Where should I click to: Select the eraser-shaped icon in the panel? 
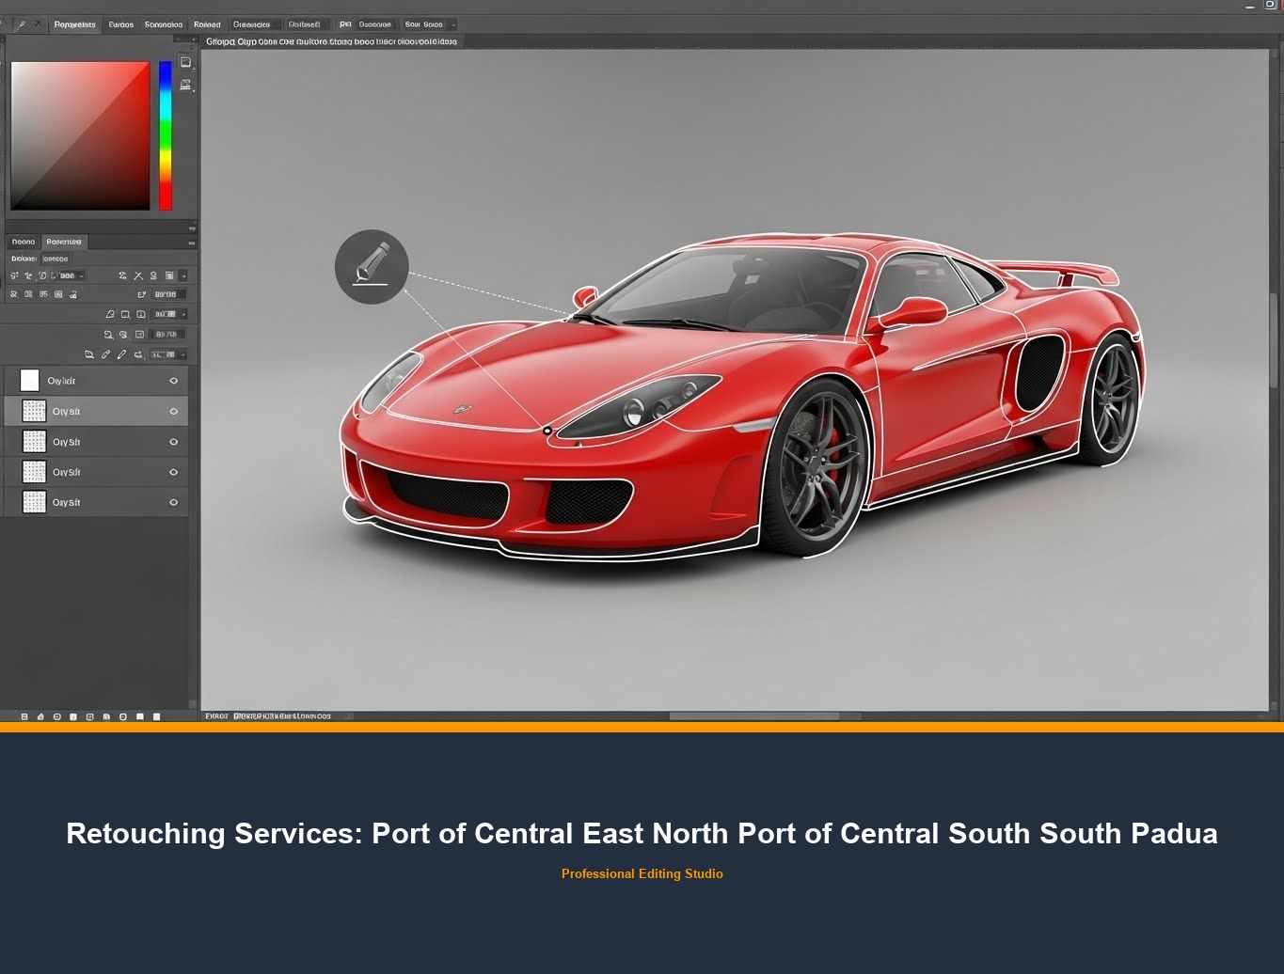click(x=110, y=314)
